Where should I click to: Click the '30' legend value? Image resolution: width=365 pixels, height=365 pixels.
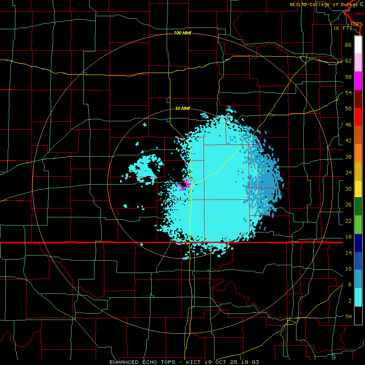point(348,189)
